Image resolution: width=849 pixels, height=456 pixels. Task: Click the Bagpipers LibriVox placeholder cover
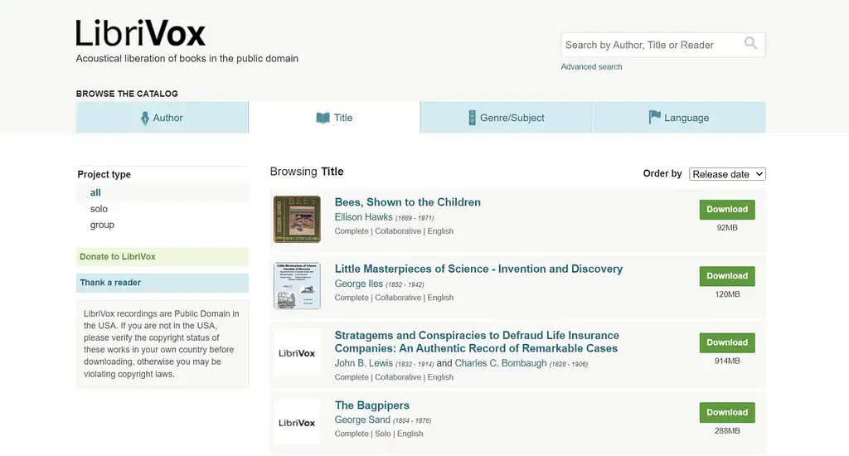297,423
